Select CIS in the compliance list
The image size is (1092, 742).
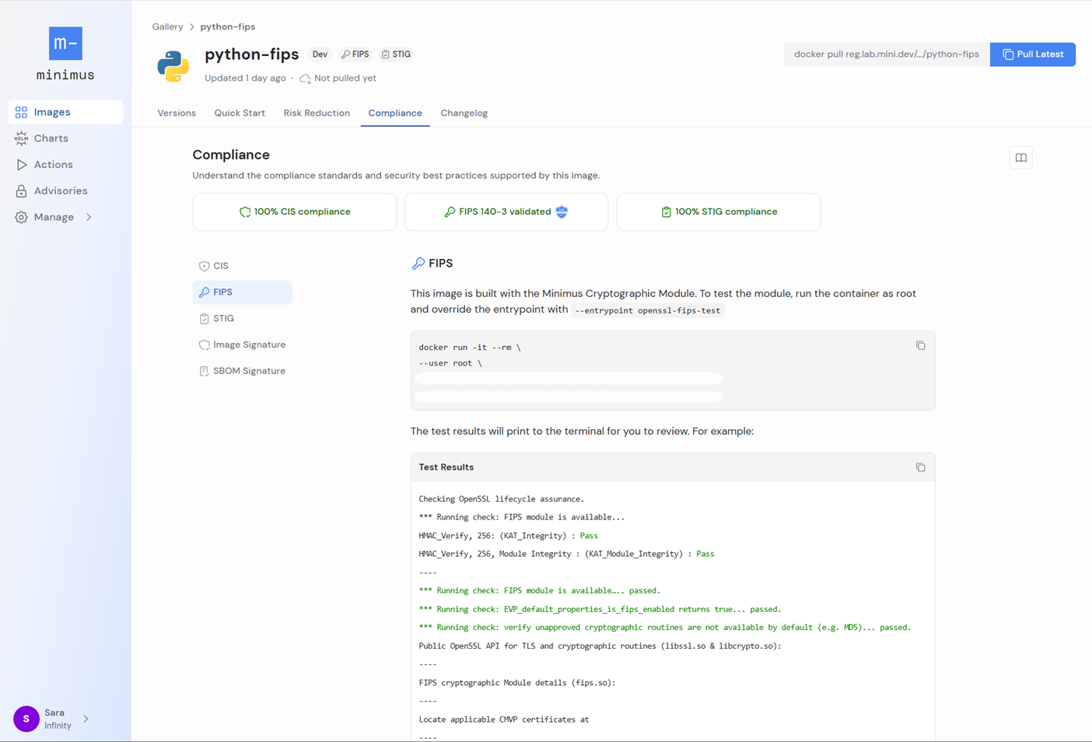(x=242, y=266)
